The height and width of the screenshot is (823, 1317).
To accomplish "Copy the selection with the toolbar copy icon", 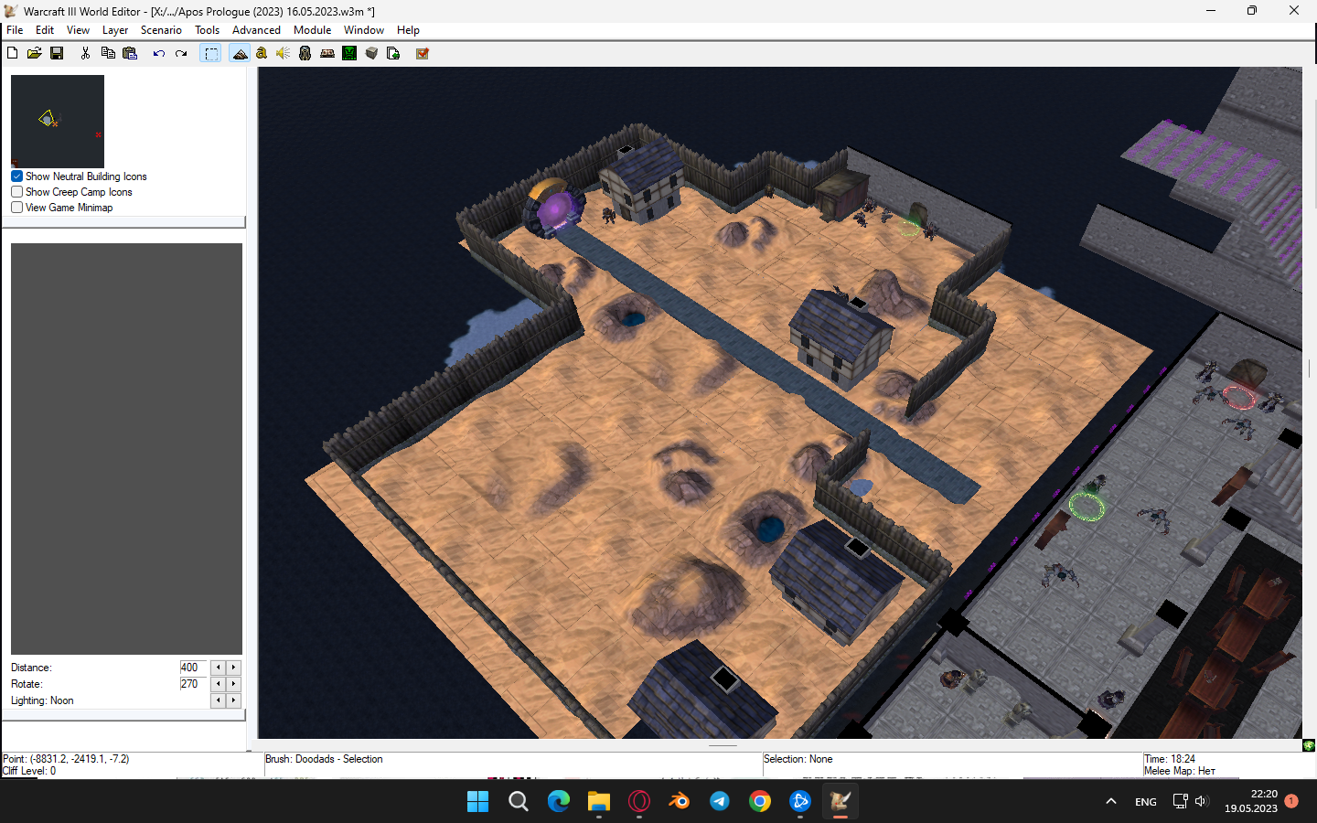I will tap(108, 53).
